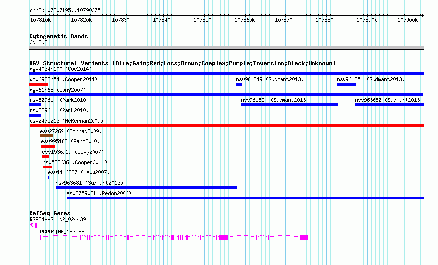Click the nsv961850 (Sudmant2013) blue bar

coord(289,105)
